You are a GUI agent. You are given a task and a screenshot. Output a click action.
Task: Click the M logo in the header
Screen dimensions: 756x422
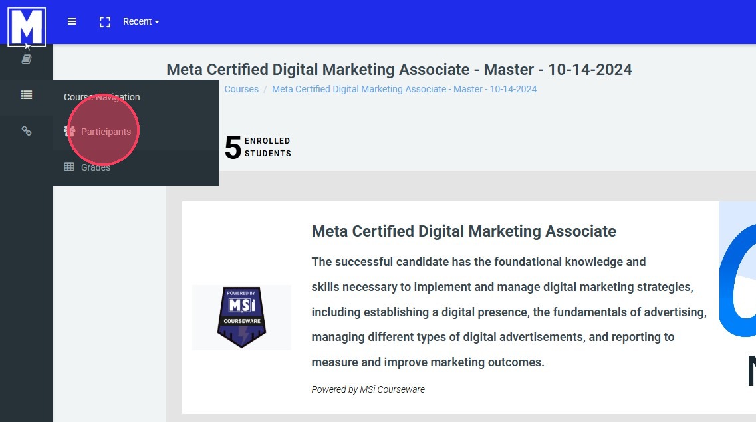27,27
